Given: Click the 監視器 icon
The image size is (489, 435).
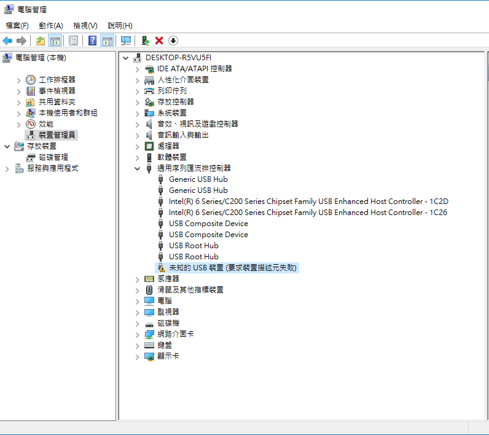Looking at the screenshot, I should pos(149,312).
